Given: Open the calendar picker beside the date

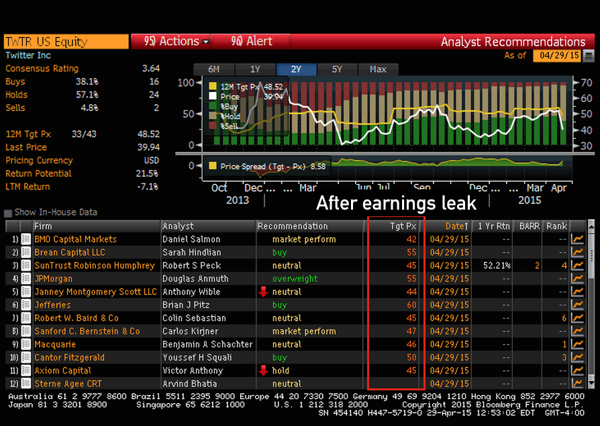Looking at the screenshot, I should 589,56.
